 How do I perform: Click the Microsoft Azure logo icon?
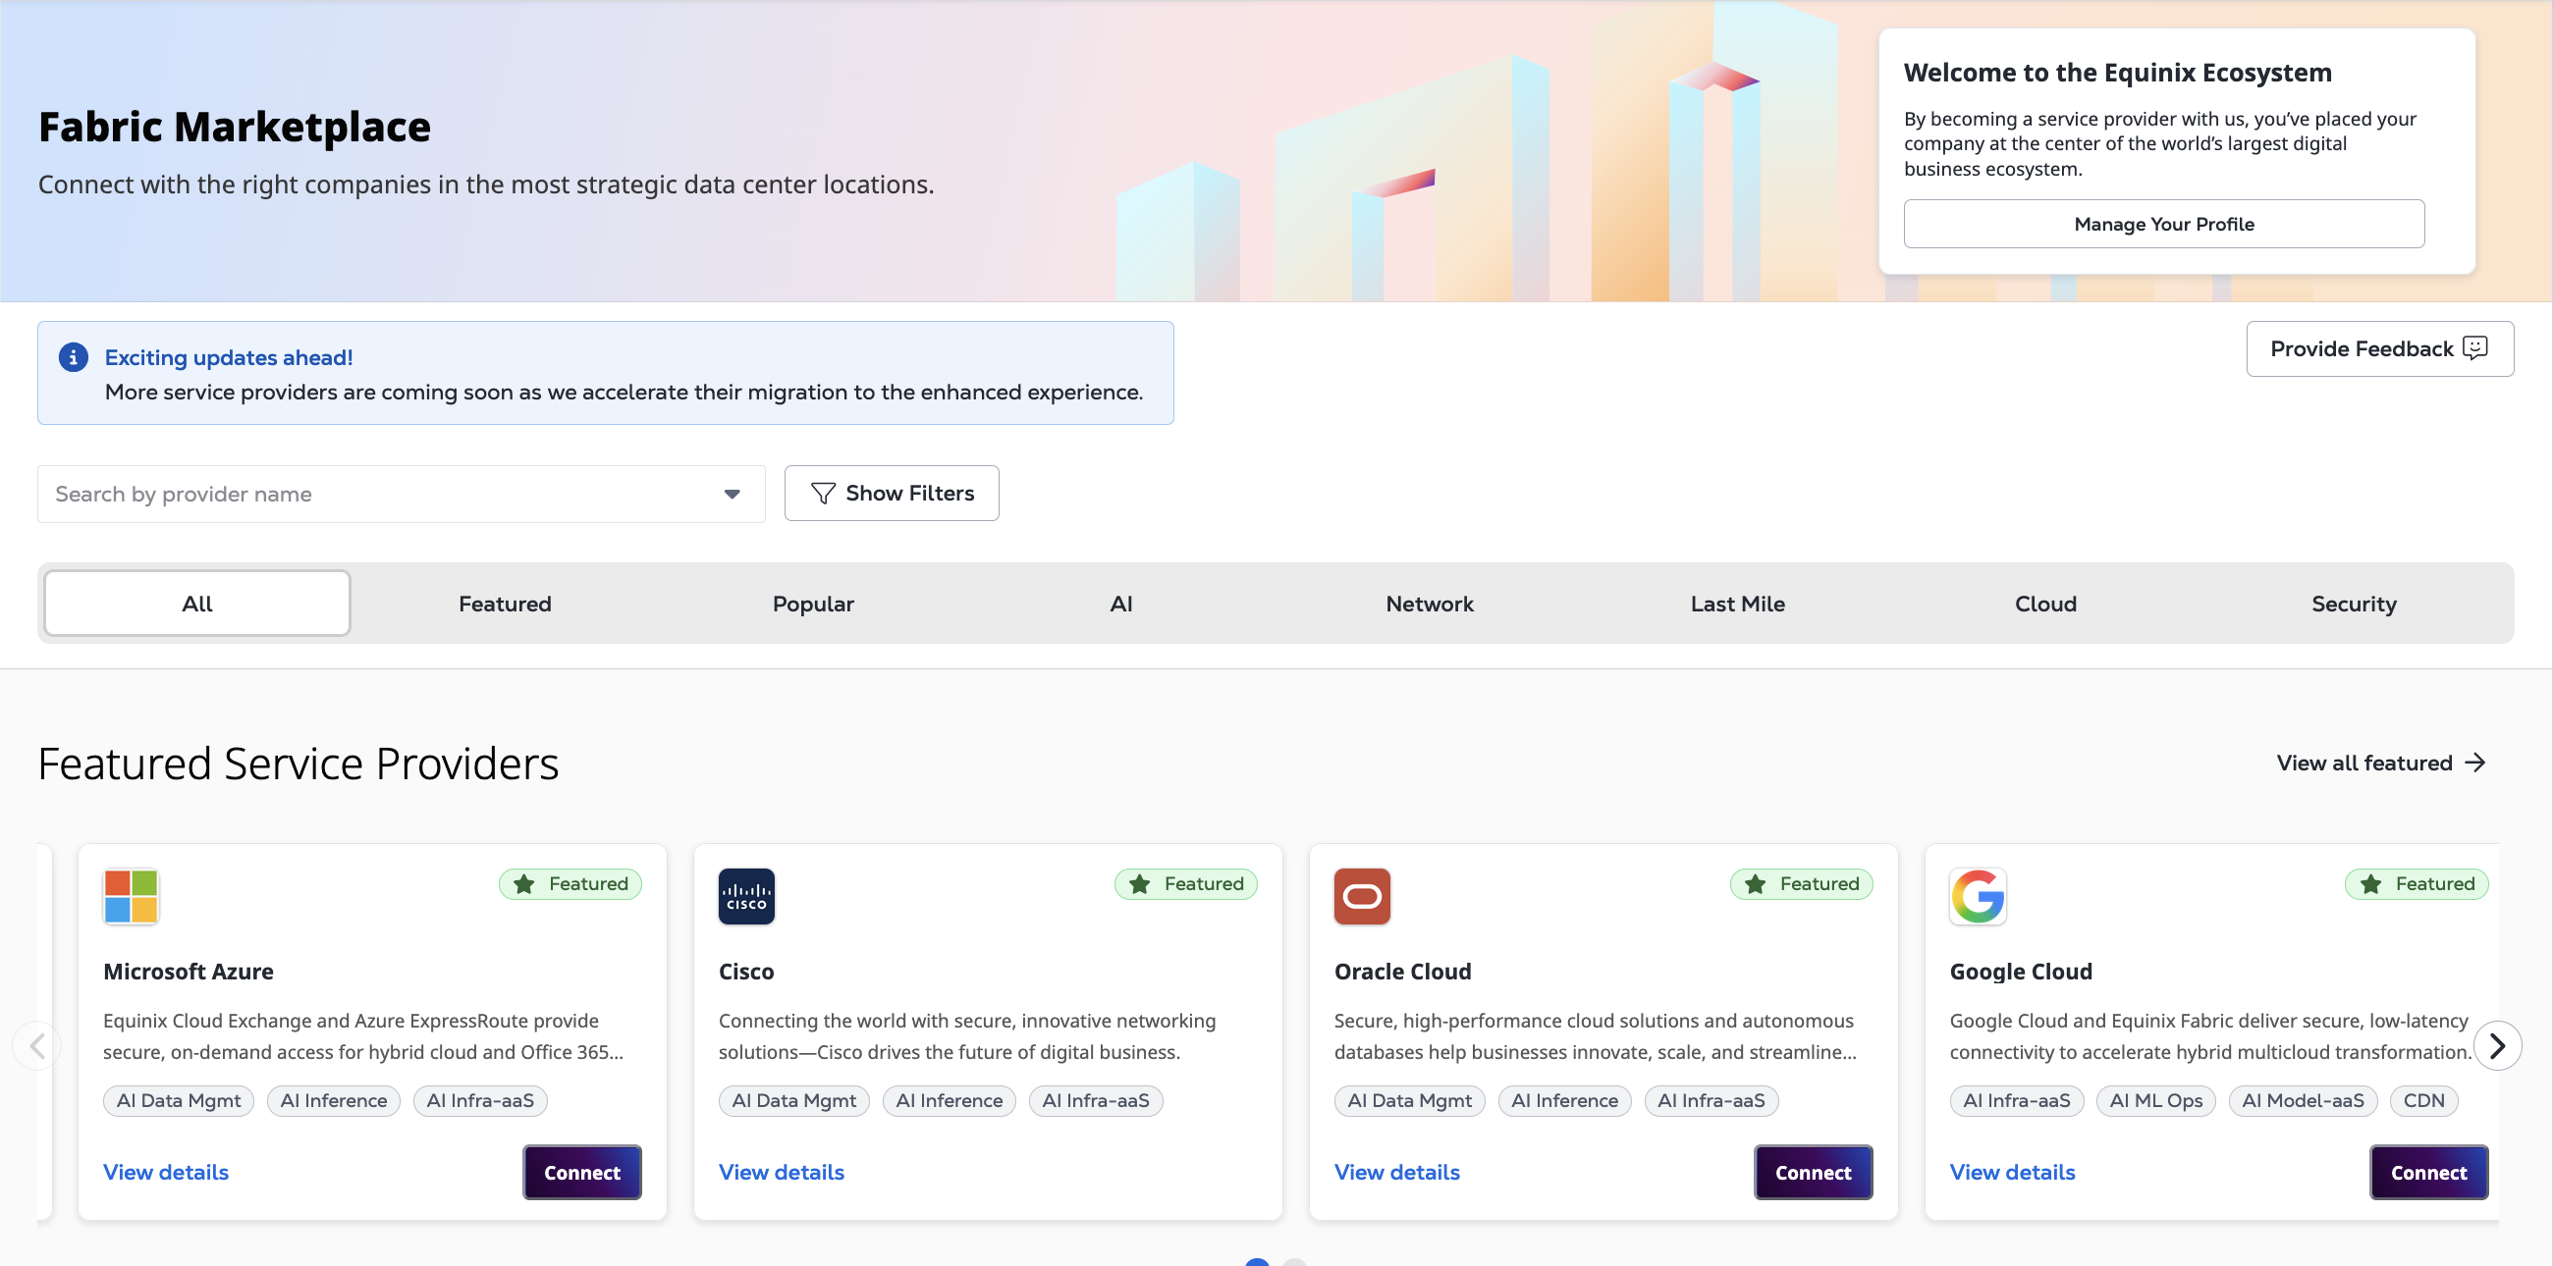click(131, 895)
